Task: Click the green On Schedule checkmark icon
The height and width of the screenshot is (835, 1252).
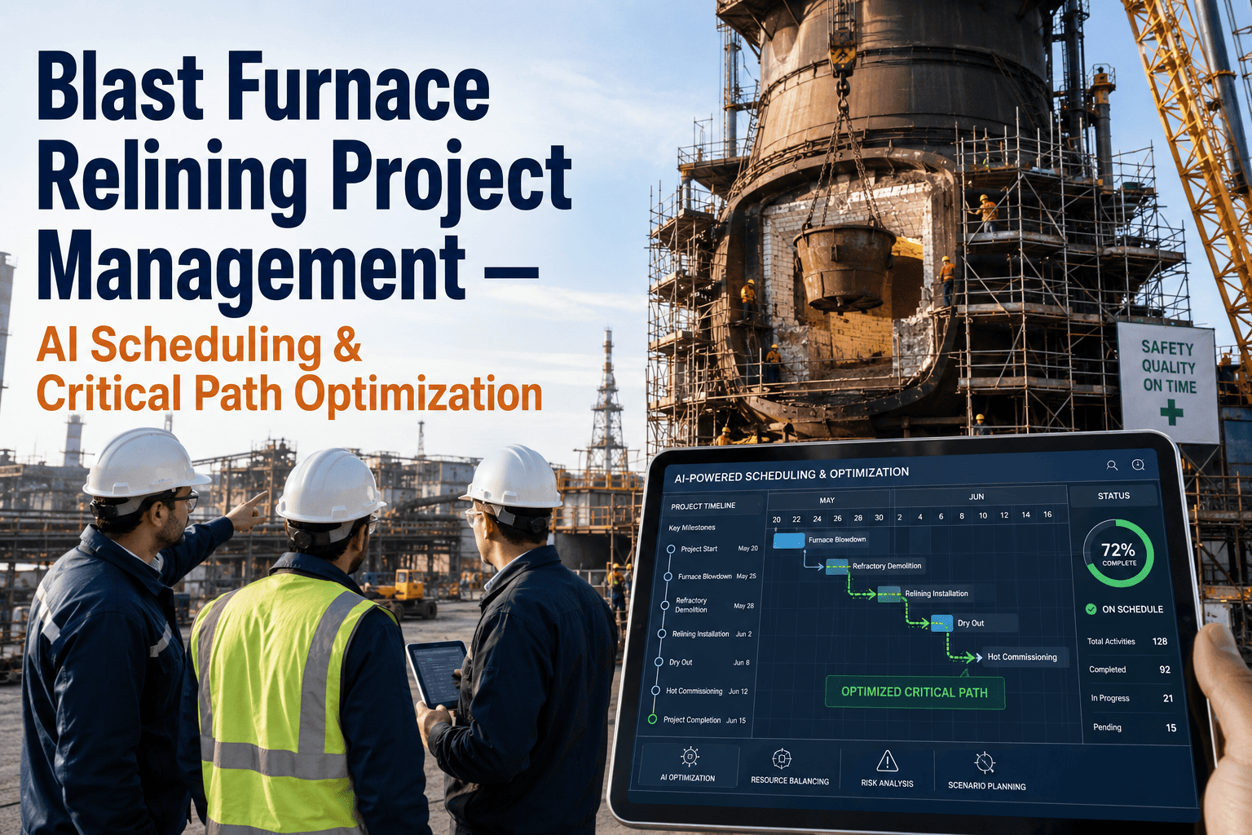Action: coord(1091,609)
